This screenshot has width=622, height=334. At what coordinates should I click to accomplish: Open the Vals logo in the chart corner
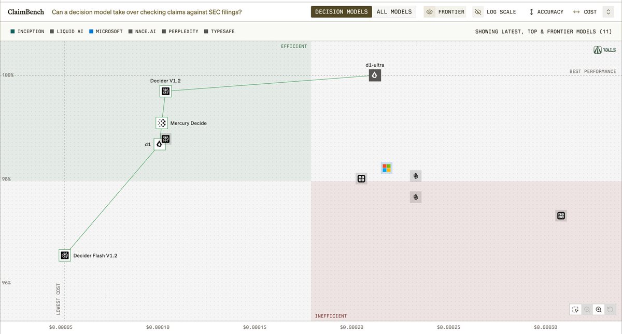(x=605, y=50)
